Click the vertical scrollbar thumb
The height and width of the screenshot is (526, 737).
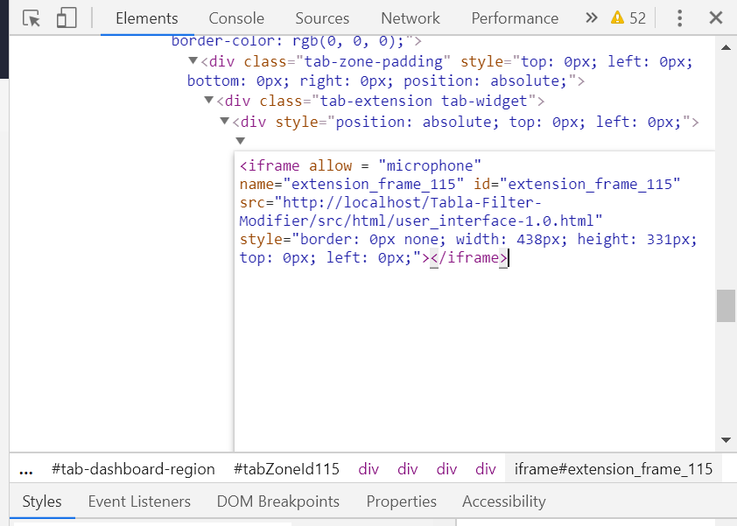726,306
